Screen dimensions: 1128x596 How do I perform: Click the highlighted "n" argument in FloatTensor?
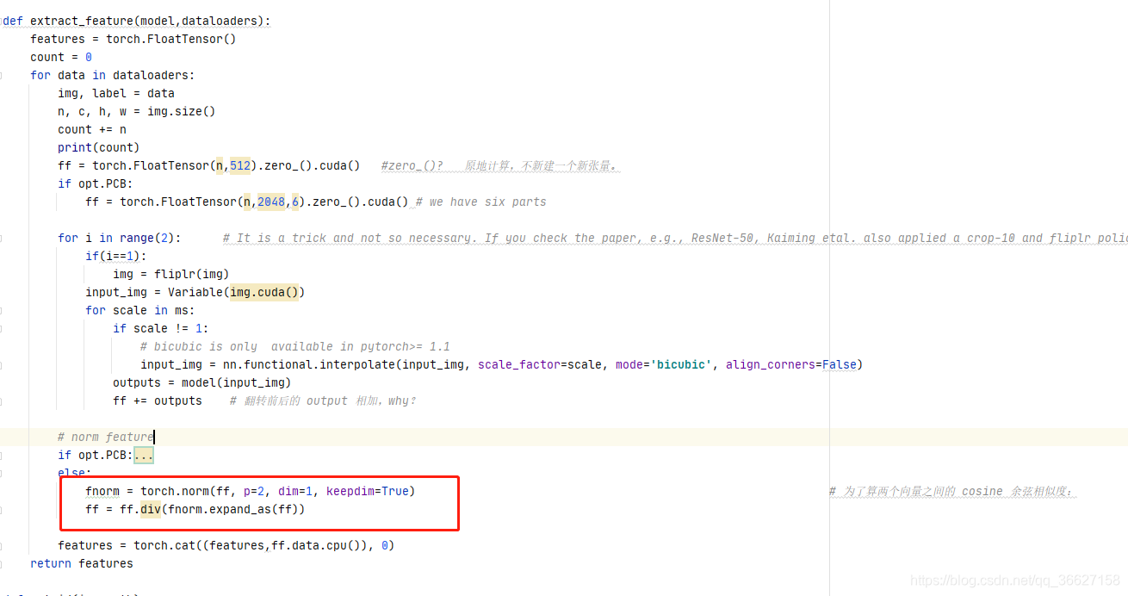(219, 165)
